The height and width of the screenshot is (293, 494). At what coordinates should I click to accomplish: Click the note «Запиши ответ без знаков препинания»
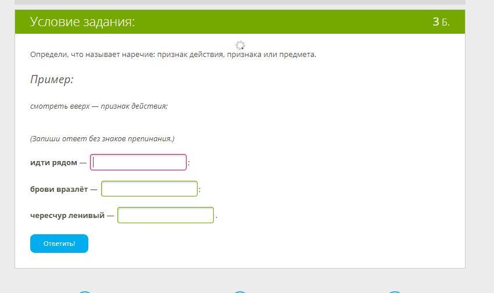[102, 138]
